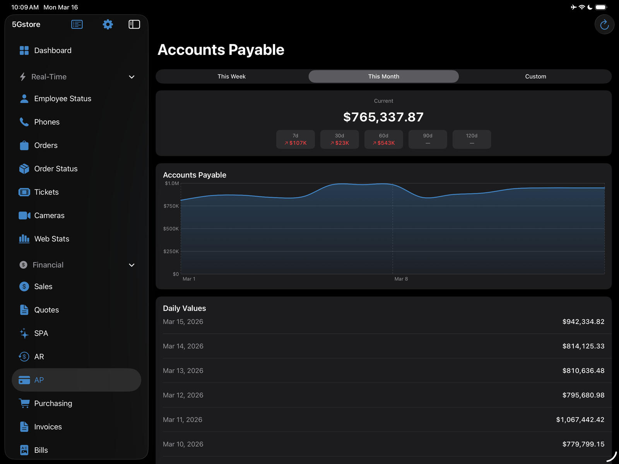
Task: Switch to the This Week tab
Action: click(231, 76)
